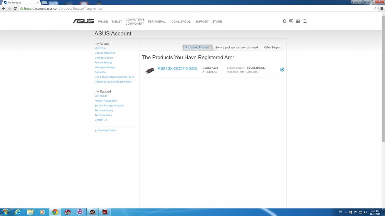The image size is (385, 216).
Task: Open the Technical Inbox link
Action: click(x=103, y=115)
